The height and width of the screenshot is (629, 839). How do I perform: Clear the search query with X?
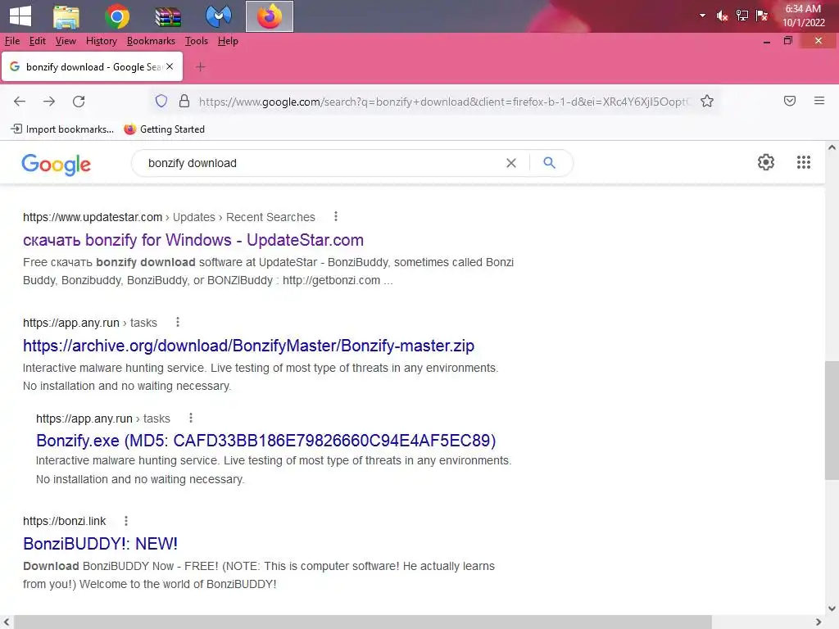pos(511,163)
